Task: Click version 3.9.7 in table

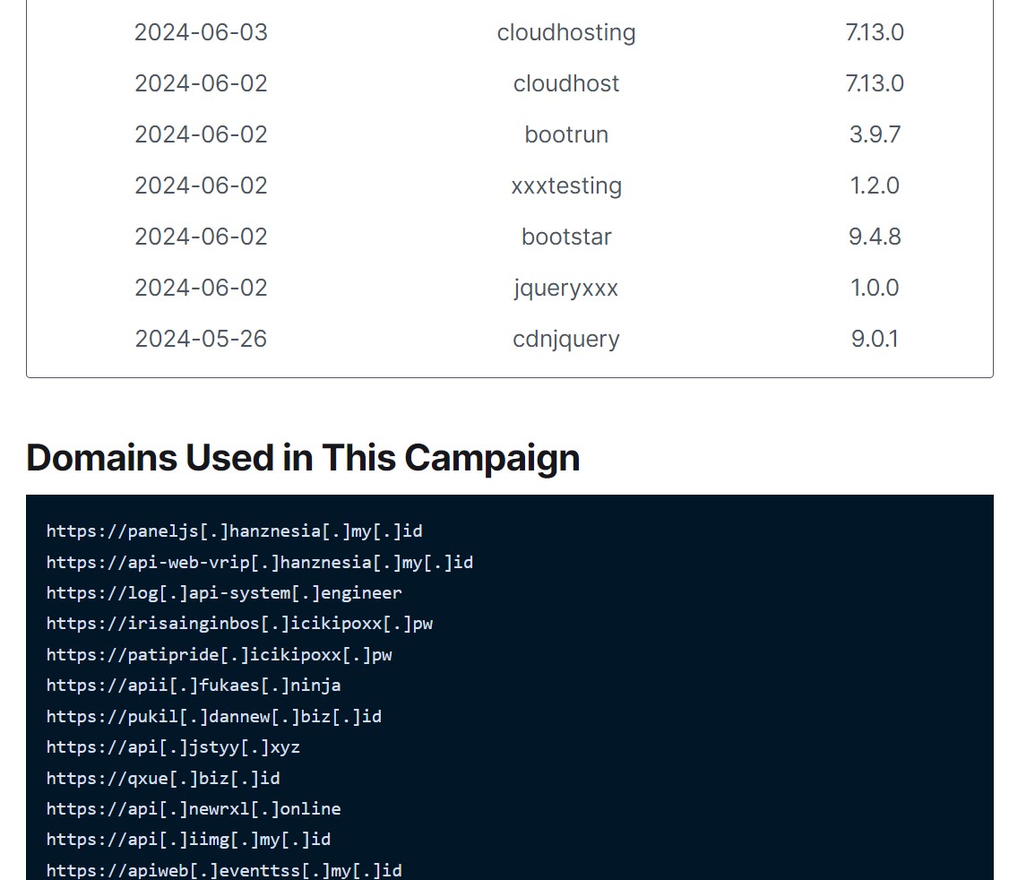Action: pyautogui.click(x=875, y=134)
